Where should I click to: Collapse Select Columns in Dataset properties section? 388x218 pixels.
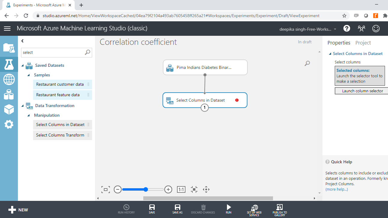coord(330,54)
